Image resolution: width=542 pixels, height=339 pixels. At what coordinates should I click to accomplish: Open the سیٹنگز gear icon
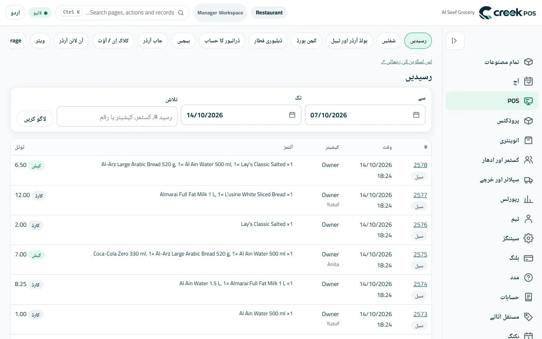[x=528, y=239]
